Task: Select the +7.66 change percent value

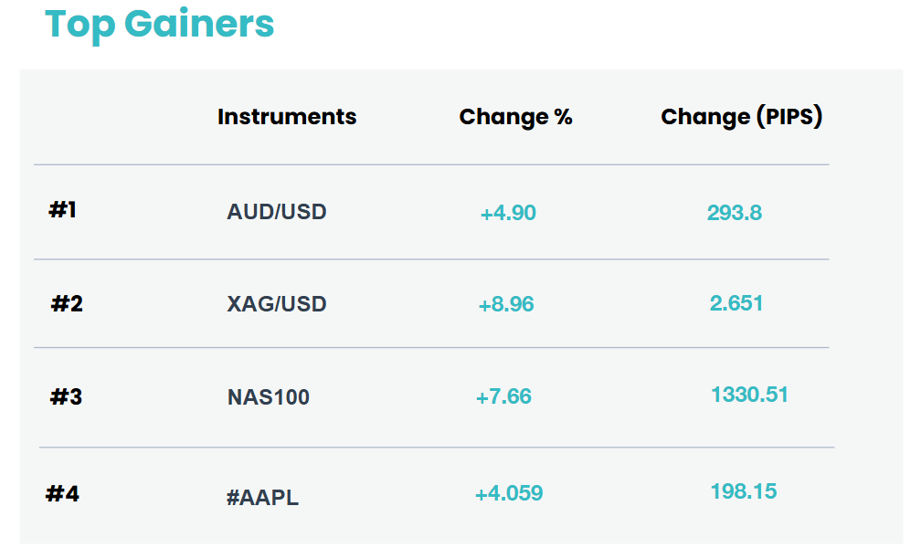Action: click(x=503, y=396)
